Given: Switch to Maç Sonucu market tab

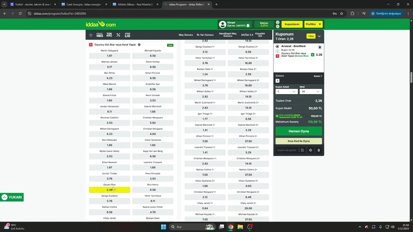Looking at the screenshot, I should click(186, 35).
